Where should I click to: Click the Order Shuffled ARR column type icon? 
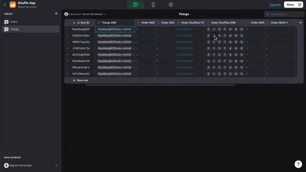(208, 22)
